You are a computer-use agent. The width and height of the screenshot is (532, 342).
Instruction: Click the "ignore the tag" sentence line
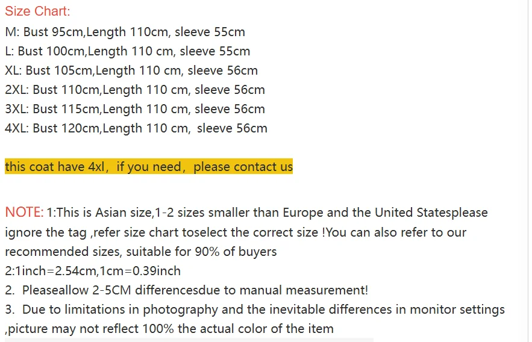pos(235,232)
